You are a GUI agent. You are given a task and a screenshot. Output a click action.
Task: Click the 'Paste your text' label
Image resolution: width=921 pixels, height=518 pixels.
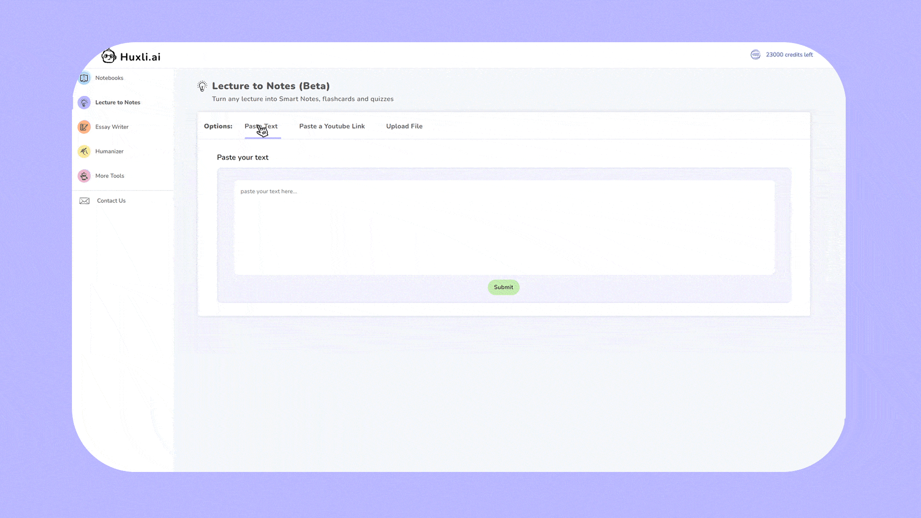point(243,157)
